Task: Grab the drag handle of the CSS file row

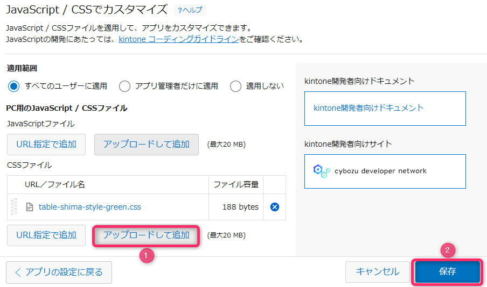Action: 15,207
